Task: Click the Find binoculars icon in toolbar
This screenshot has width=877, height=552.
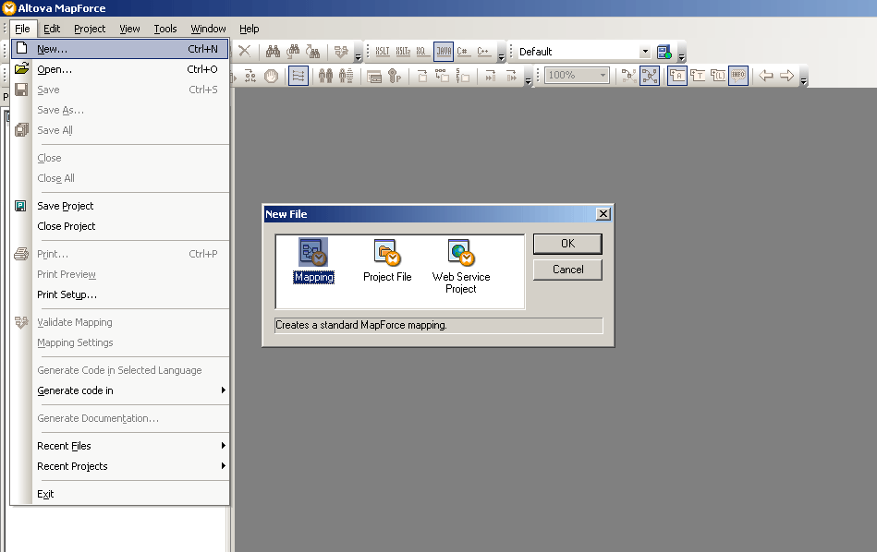Action: point(273,52)
